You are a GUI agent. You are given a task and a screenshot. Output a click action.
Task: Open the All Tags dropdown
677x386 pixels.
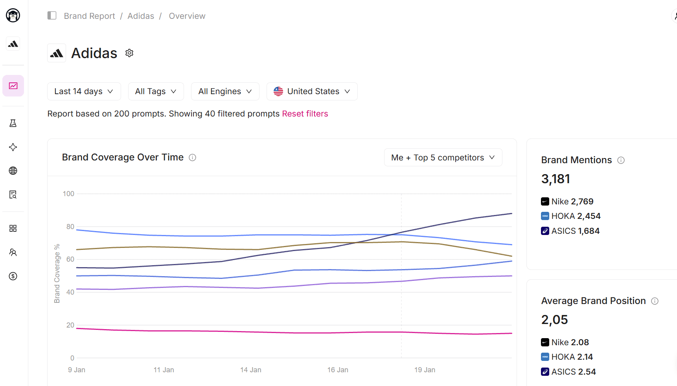pyautogui.click(x=156, y=91)
